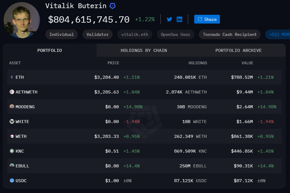Click the MOODENG token icon
This screenshot has width=290, height=193.
(12, 106)
